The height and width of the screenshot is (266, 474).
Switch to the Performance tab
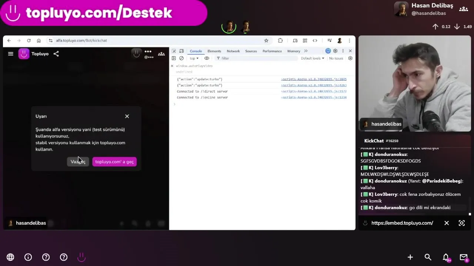point(272,51)
